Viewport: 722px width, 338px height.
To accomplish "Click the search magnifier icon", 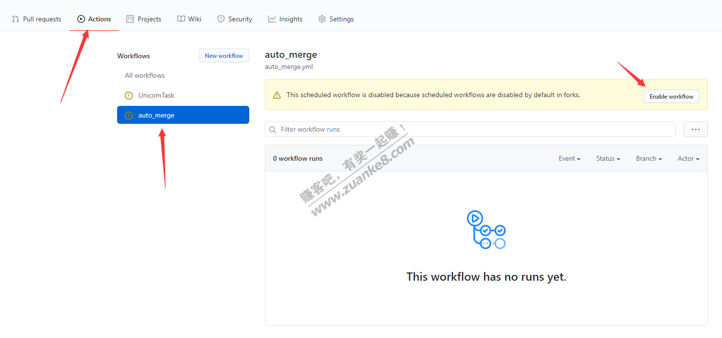I will coord(273,130).
